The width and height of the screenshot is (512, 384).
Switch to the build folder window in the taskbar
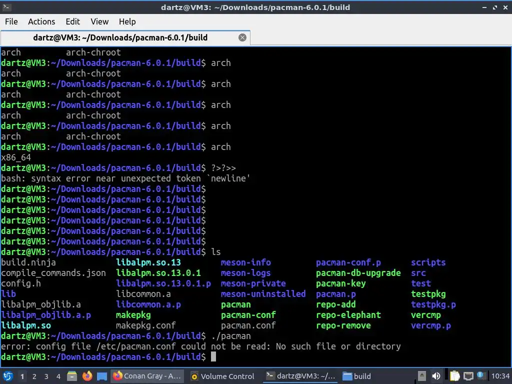click(x=357, y=376)
